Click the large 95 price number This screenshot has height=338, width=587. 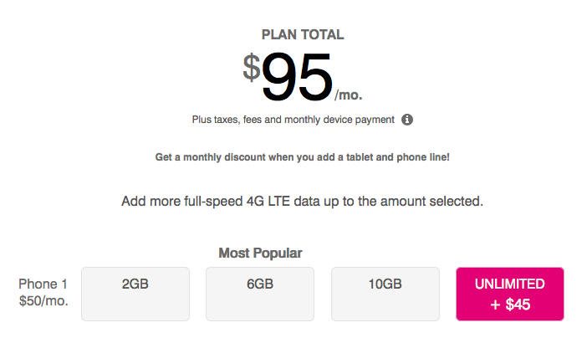(297, 79)
